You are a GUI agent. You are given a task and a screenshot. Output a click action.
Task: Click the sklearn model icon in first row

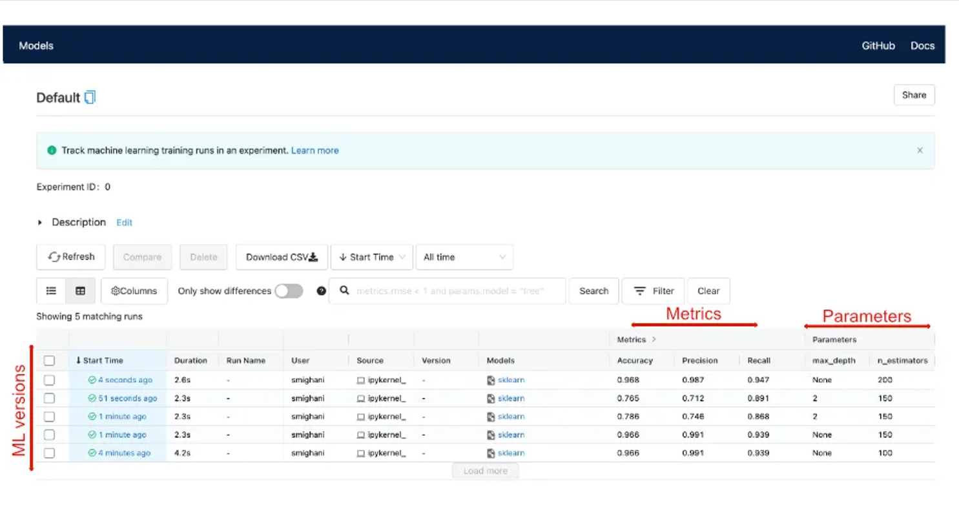click(491, 380)
